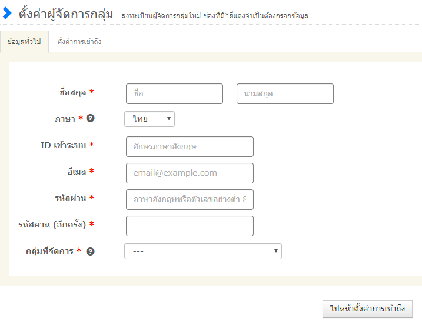Switch to the ข้อมูลทั่วไป tab

pyautogui.click(x=24, y=42)
